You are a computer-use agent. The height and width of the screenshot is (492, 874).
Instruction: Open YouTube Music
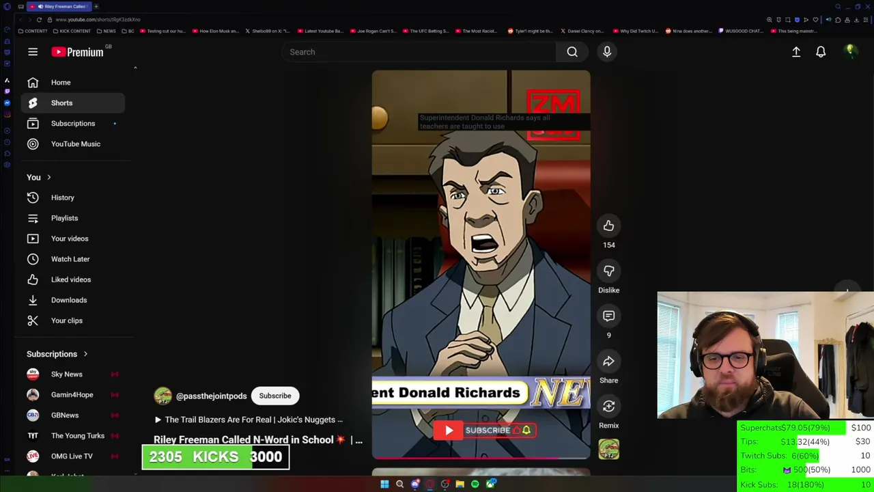tap(73, 143)
